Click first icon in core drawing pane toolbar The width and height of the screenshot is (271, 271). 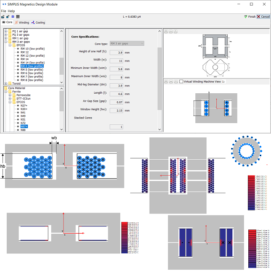click(166, 32)
